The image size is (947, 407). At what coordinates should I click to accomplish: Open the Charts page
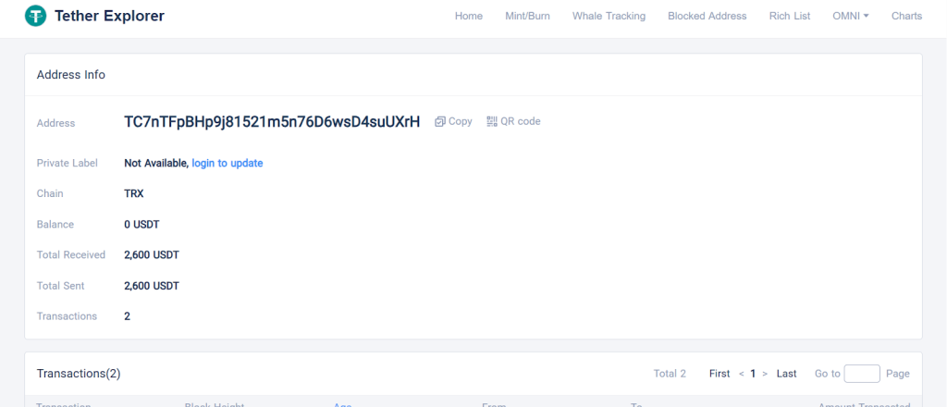906,17
